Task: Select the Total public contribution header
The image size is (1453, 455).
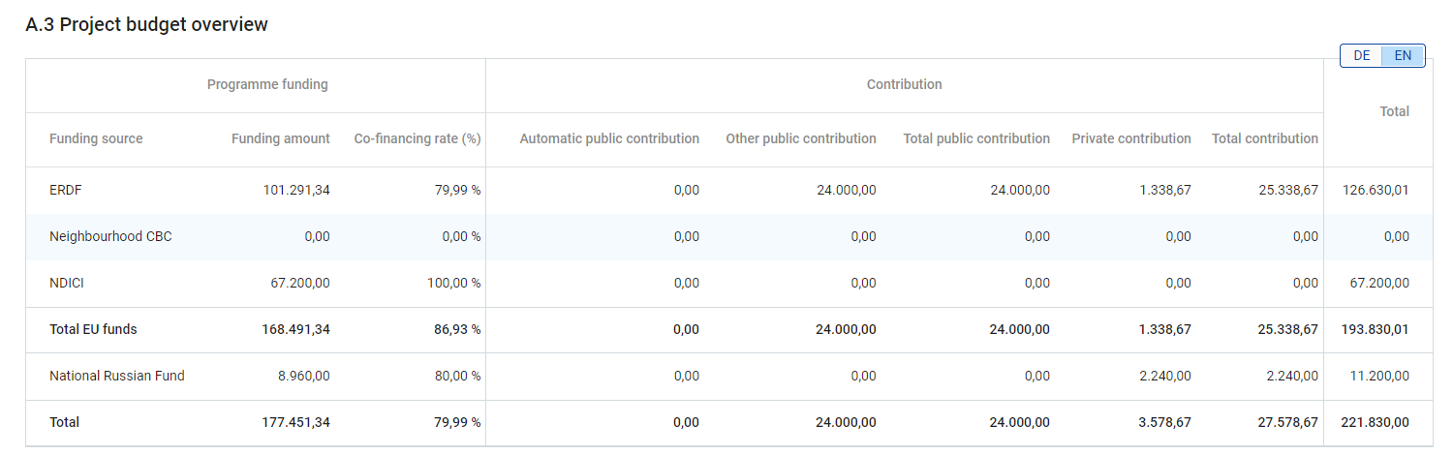Action: point(976,139)
